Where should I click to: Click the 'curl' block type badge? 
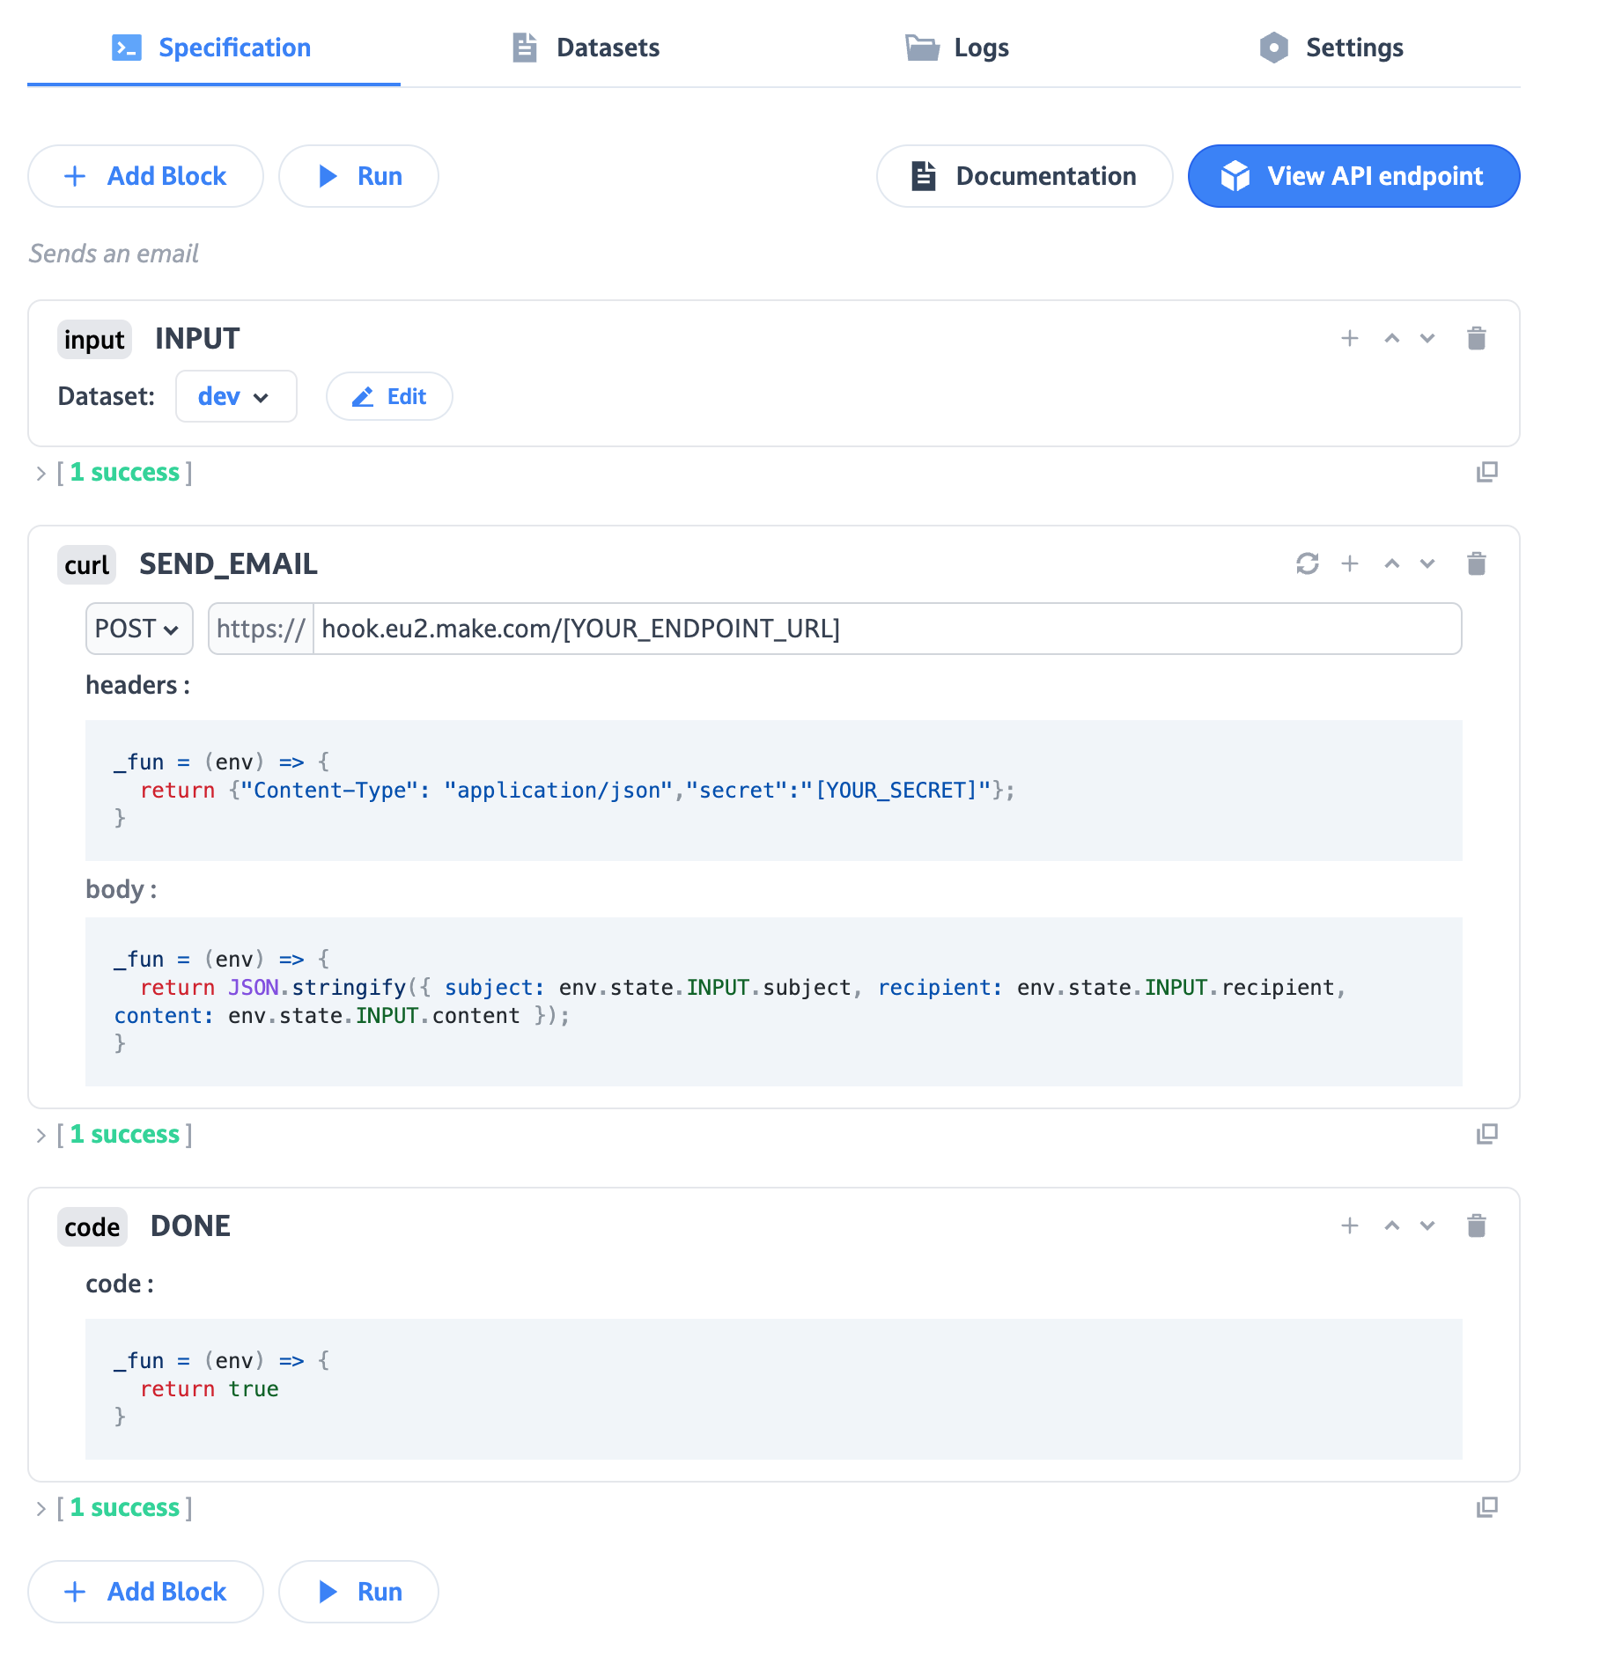click(x=87, y=564)
